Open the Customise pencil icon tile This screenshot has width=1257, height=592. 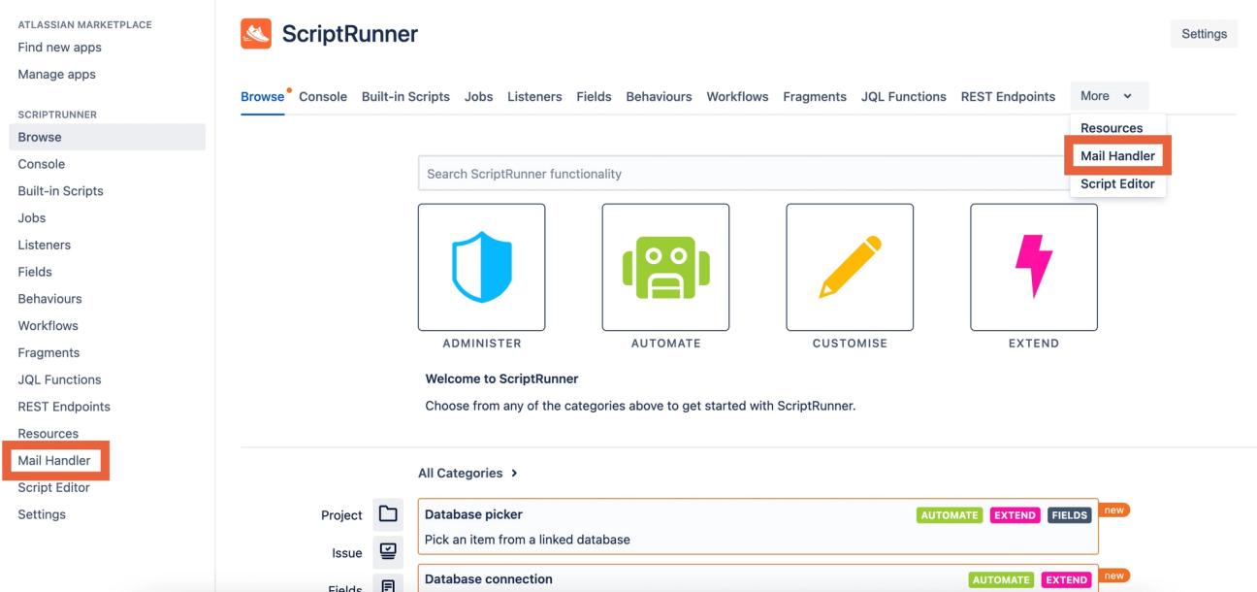click(x=850, y=267)
